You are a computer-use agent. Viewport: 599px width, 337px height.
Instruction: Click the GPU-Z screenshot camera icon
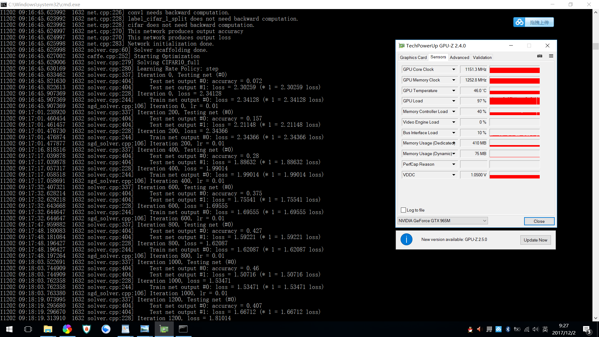pyautogui.click(x=540, y=56)
